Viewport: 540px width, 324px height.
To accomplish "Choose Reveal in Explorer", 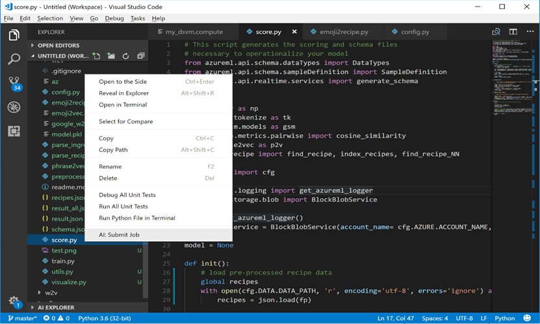I will pos(159,93).
